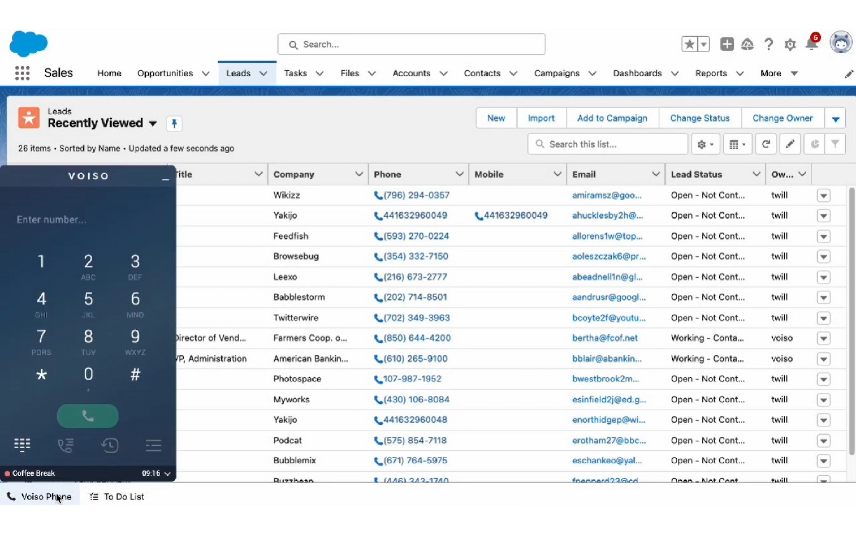Tap the star key on dialpad
The height and width of the screenshot is (534, 856).
coord(41,374)
